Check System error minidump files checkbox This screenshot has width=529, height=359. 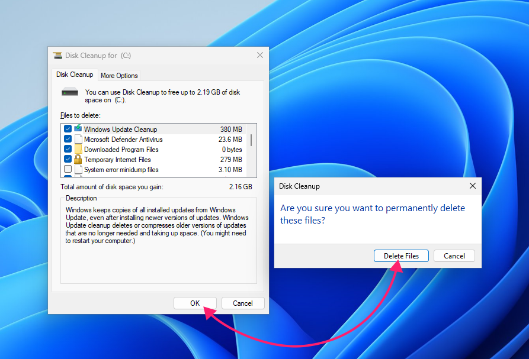[68, 169]
